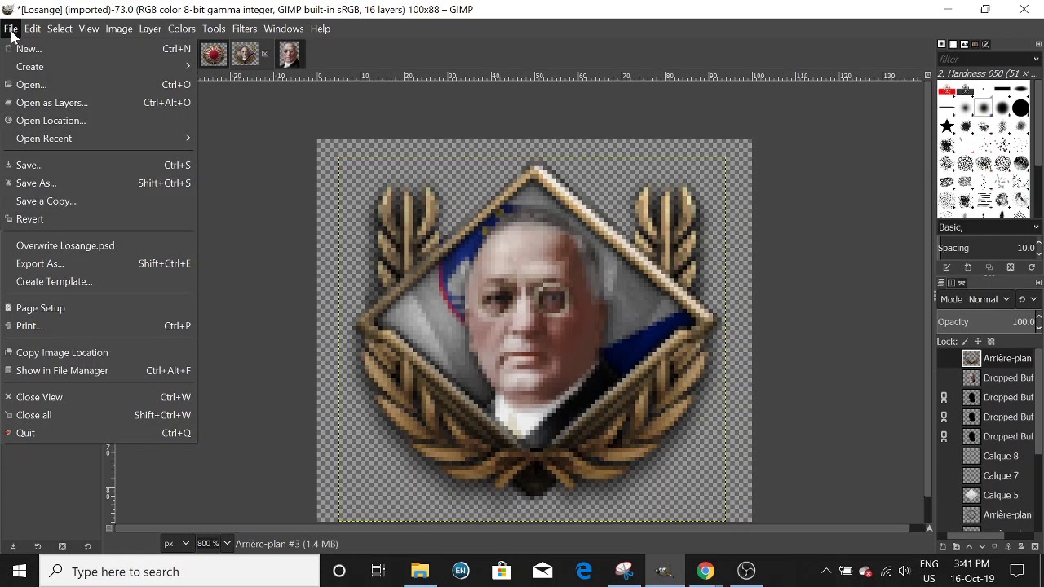Toggle chain link on first linked Dropped Buf layer
Image resolution: width=1044 pixels, height=587 pixels.
[x=944, y=398]
